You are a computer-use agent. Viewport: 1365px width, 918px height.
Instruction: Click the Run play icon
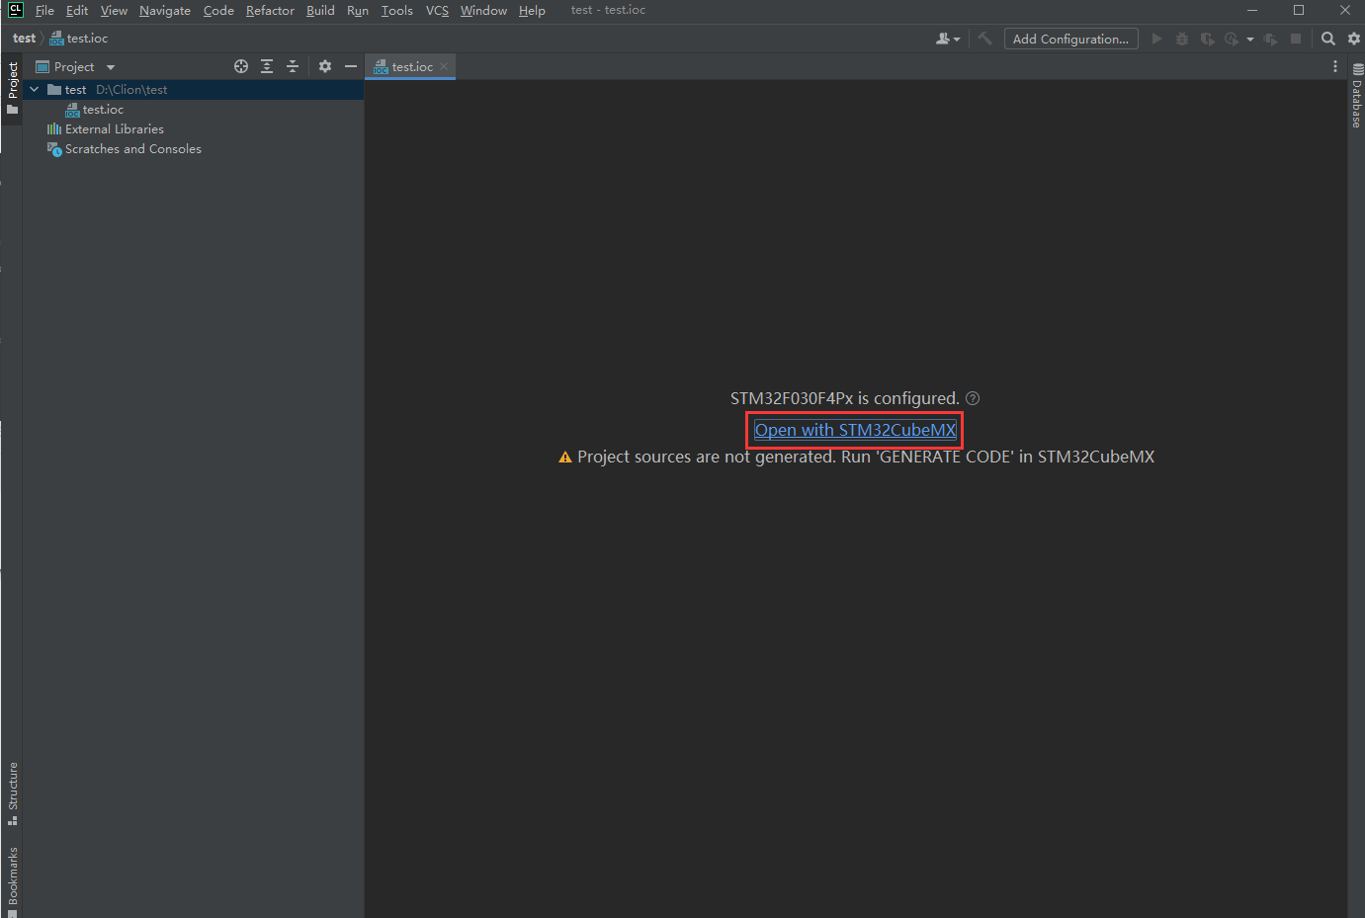tap(1156, 39)
